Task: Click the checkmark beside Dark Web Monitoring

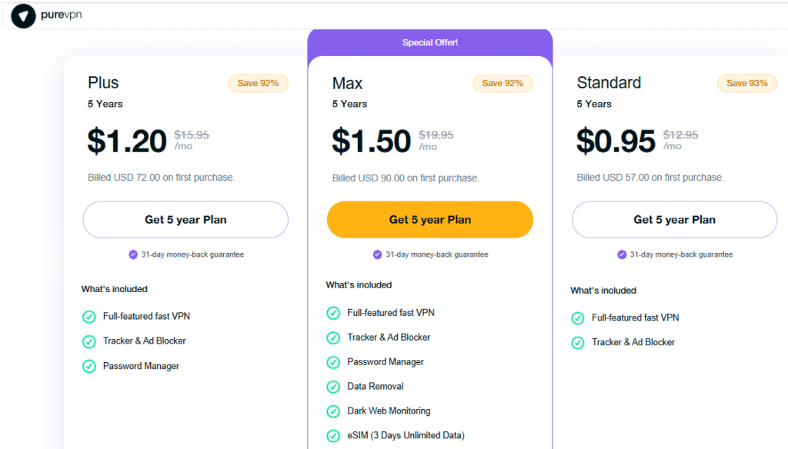Action: point(333,411)
